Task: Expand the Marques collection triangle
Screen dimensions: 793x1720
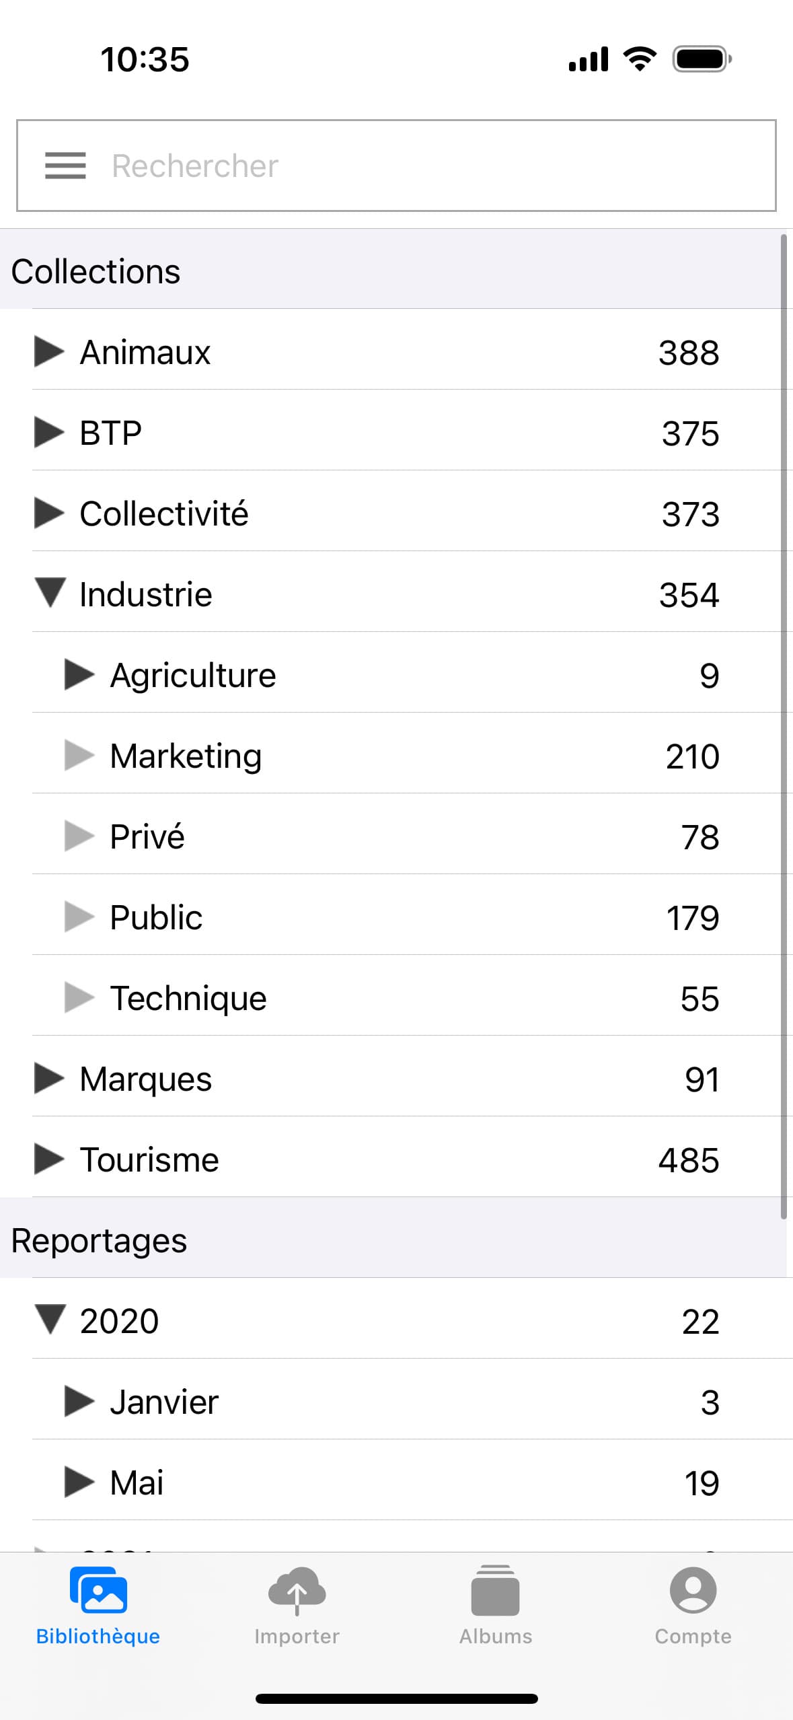Action: click(x=49, y=1078)
